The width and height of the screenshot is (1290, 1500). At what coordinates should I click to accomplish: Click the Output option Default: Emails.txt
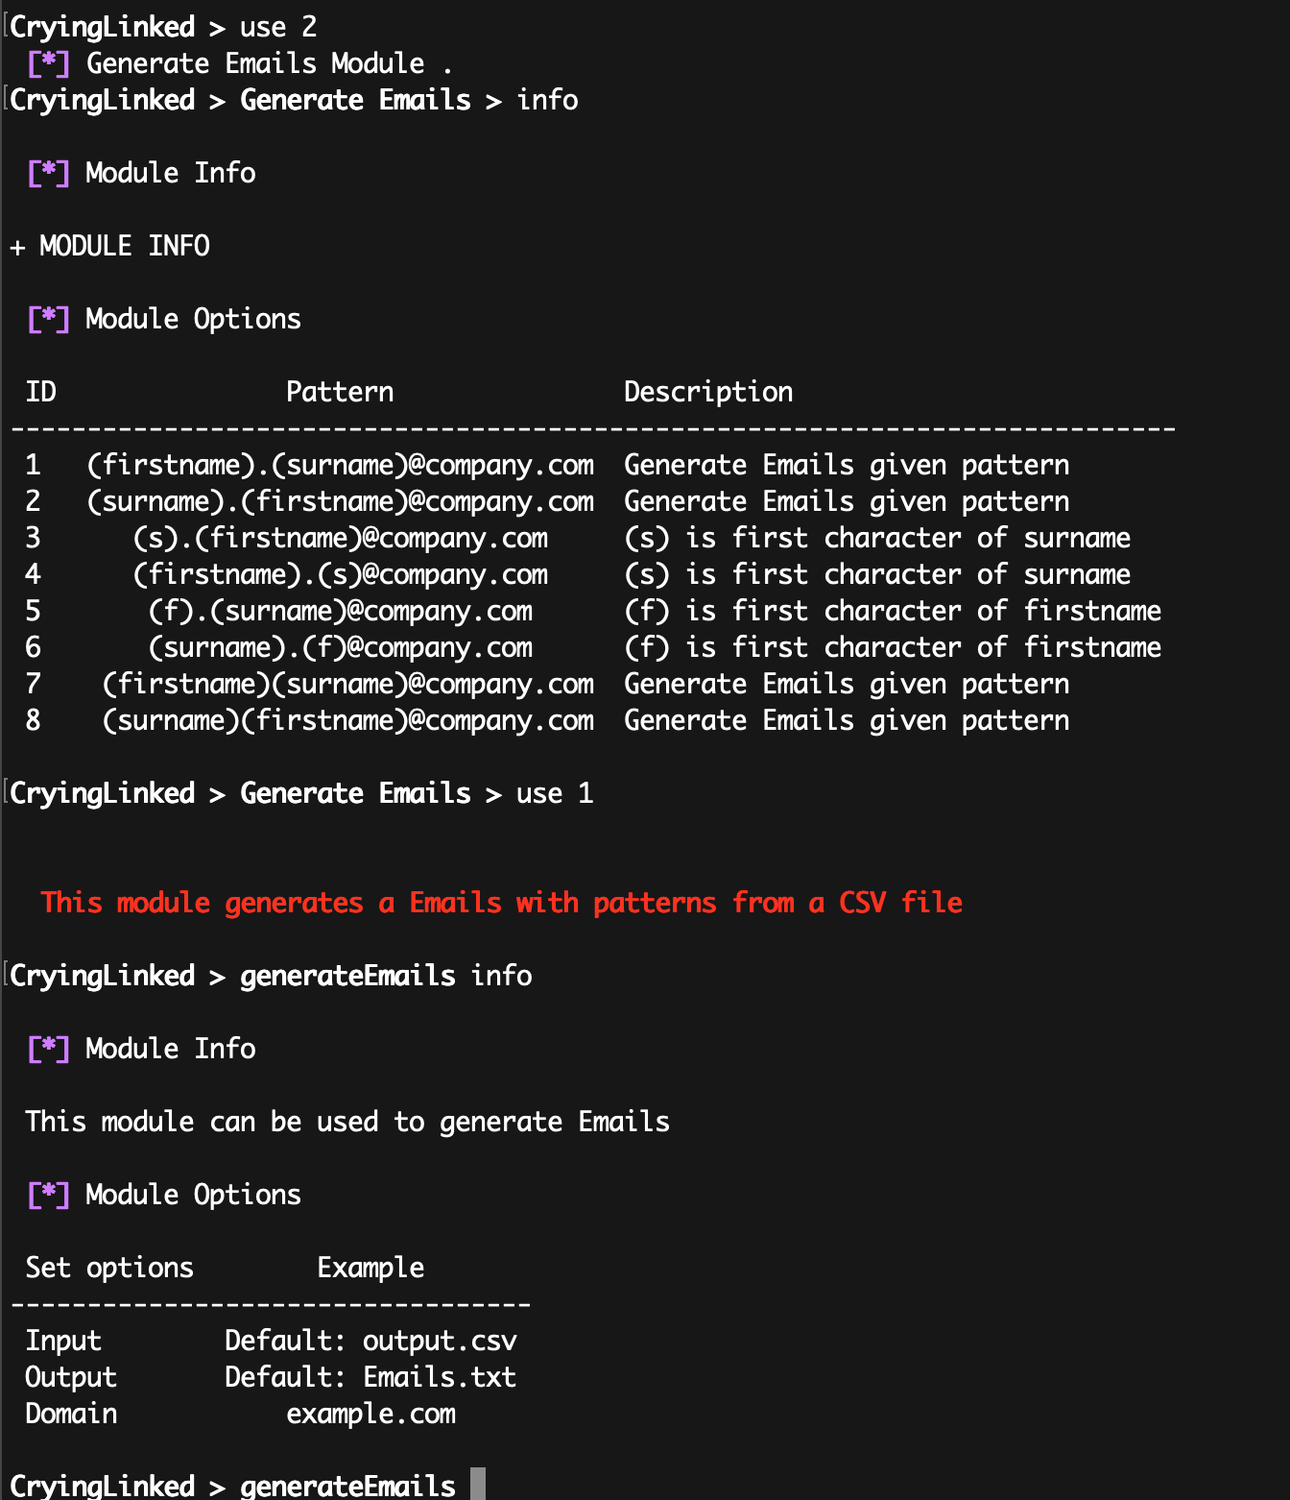(370, 1378)
